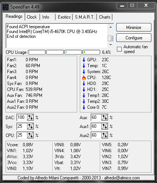
Task: Click the down arrow icon beside Temp: 1C
Action: (x=84, y=66)
